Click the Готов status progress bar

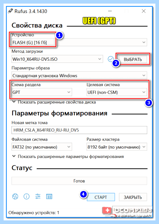point(79,181)
